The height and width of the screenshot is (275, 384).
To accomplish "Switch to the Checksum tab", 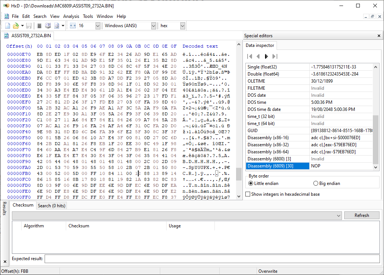I will (x=23, y=205).
